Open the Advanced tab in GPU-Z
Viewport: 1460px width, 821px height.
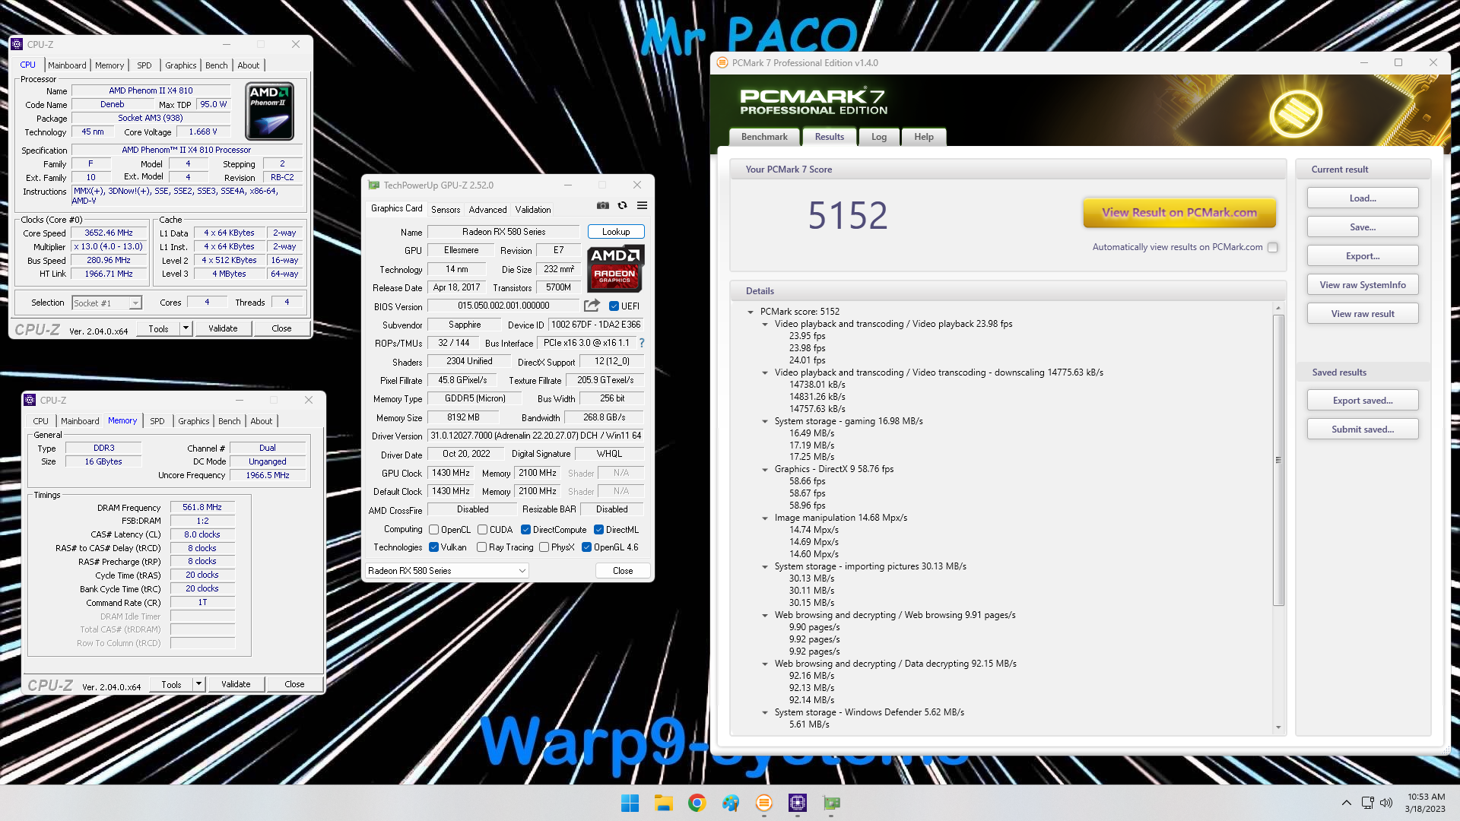tap(487, 210)
